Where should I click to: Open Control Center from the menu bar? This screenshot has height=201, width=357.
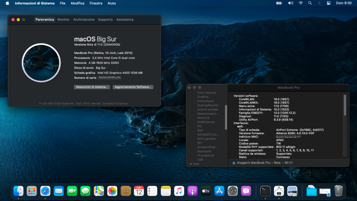[x=328, y=3]
